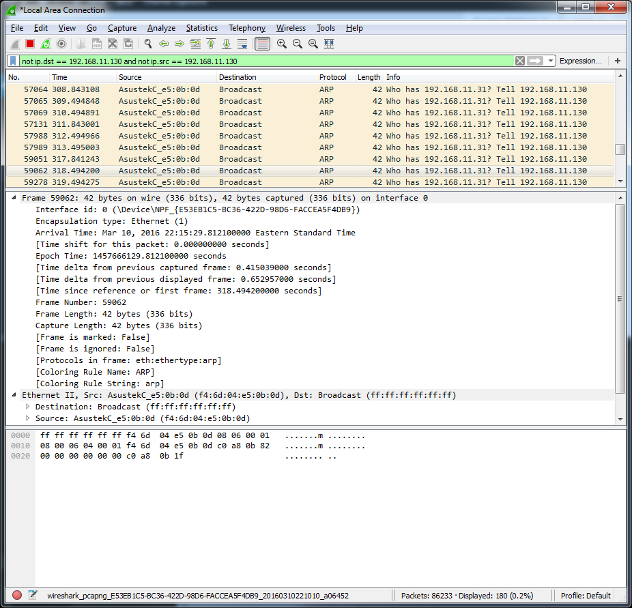This screenshot has width=632, height=608.
Task: Sort packets by the Protocol column
Action: (x=336, y=77)
